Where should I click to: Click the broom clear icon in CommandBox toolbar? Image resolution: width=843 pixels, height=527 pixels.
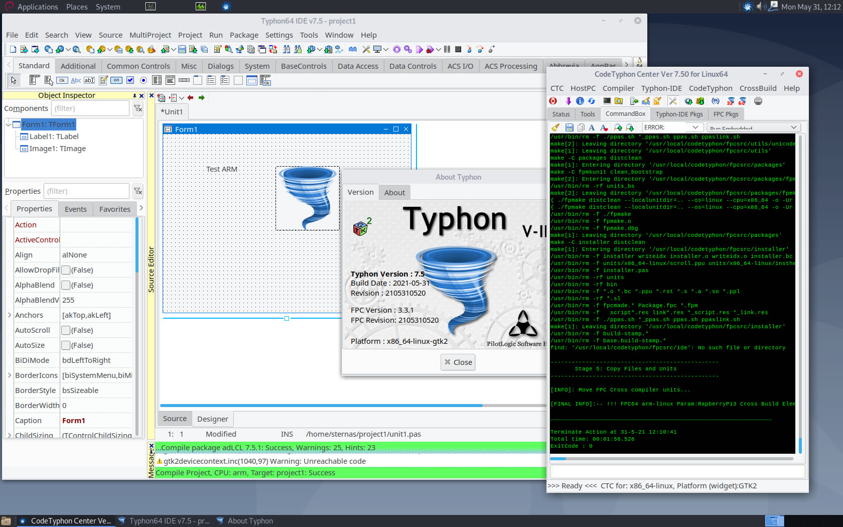point(555,127)
